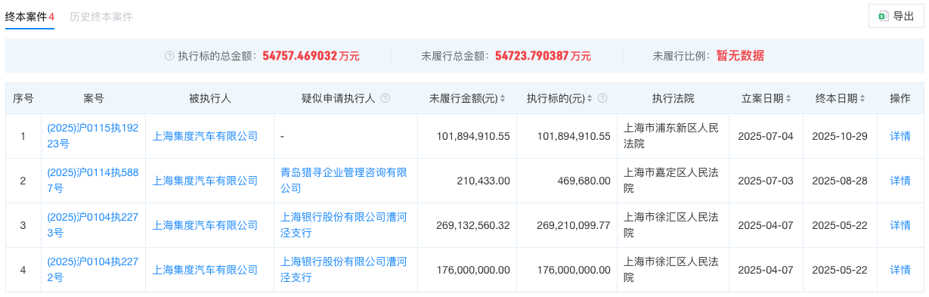The height and width of the screenshot is (297, 929).
Task: Open 详情 for case 沪0104执2272号
Action: point(900,270)
